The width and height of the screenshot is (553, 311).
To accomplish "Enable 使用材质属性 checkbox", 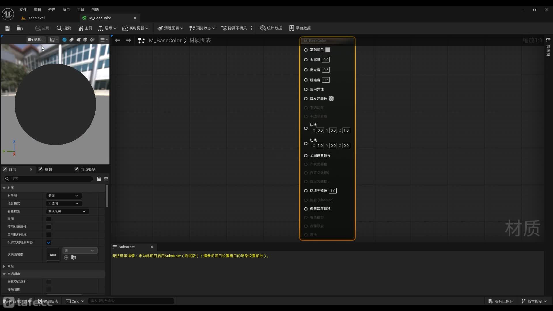I will (49, 227).
